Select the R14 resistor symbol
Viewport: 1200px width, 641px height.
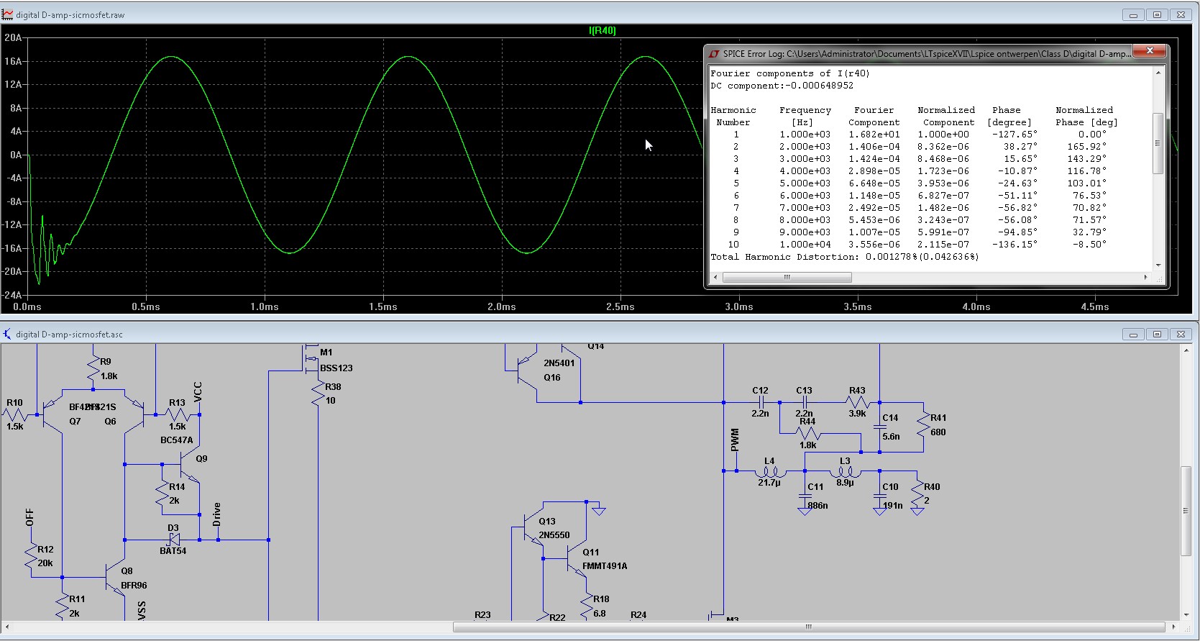pyautogui.click(x=163, y=494)
